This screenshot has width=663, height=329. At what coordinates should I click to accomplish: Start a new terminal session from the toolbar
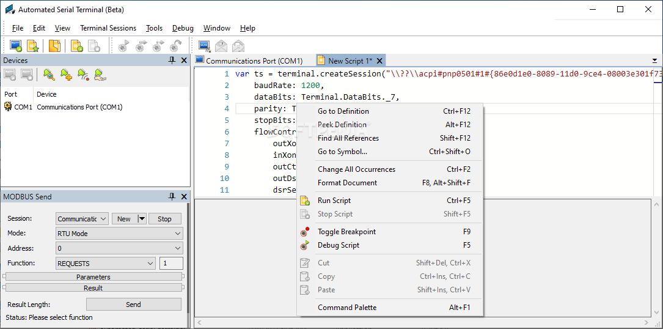tap(16, 46)
